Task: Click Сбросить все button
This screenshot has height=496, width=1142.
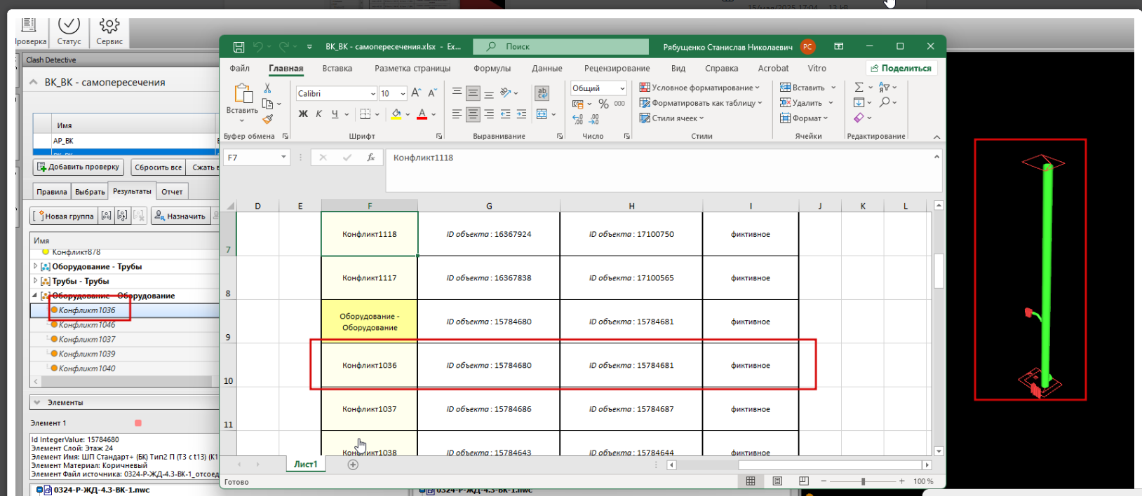Action: pos(158,167)
